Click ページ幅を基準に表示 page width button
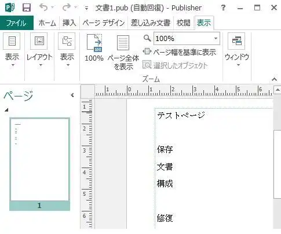281x234 pixels. 179,52
